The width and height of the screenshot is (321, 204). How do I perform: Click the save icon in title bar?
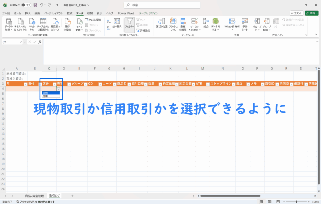click(35, 5)
